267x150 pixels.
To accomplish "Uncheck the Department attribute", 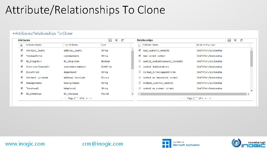I will click(22, 72).
